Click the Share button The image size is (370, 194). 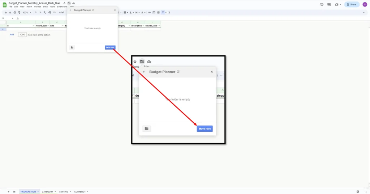(352, 4)
